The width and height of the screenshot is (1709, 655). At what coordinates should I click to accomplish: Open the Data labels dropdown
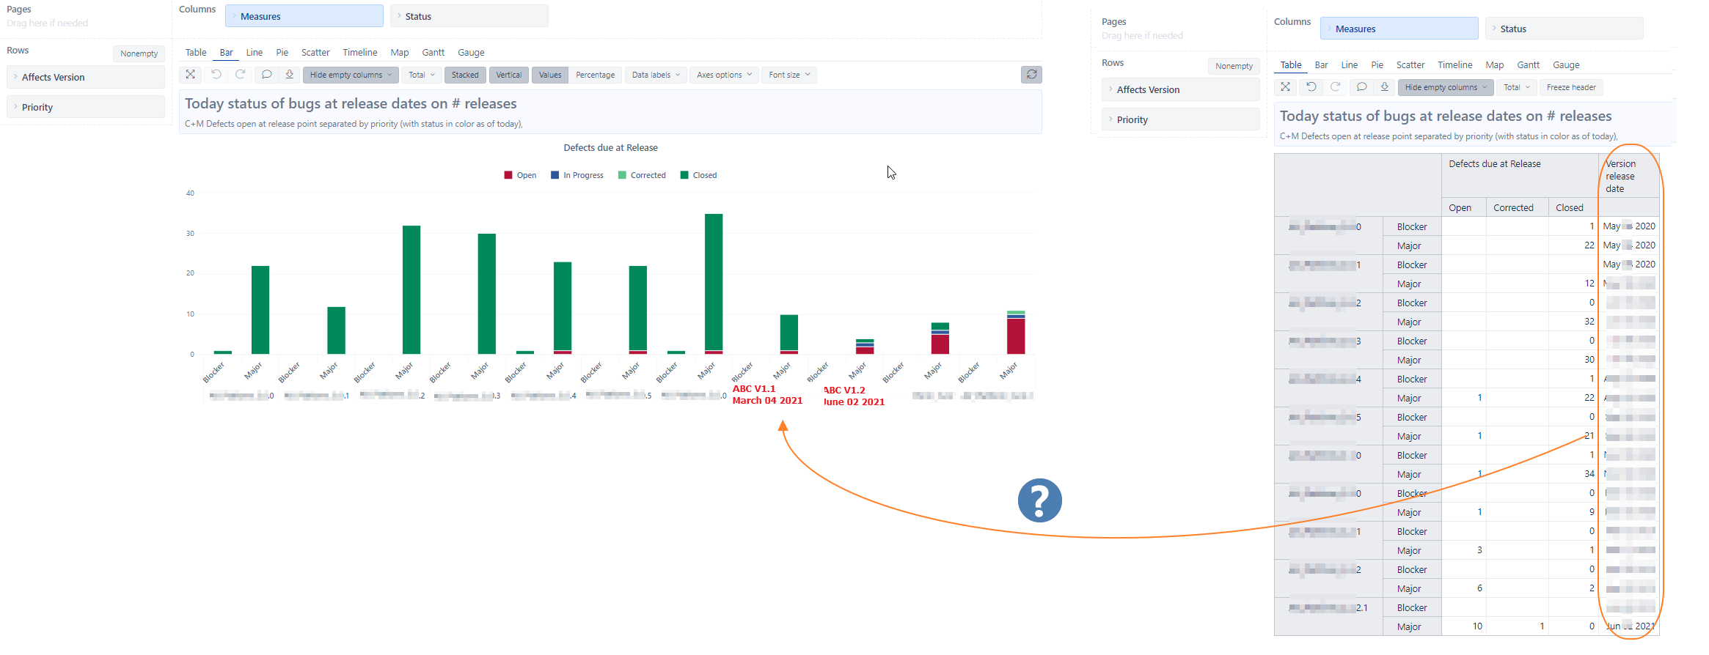(656, 75)
